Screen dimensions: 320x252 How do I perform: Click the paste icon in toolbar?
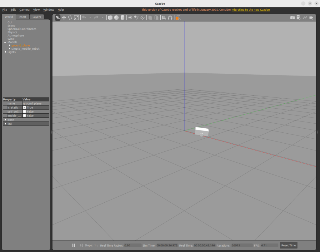pos(156,18)
